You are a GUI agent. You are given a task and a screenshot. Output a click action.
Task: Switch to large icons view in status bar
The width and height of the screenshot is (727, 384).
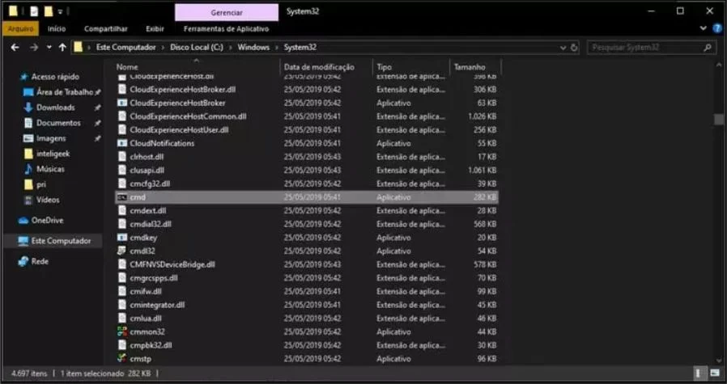tap(715, 373)
